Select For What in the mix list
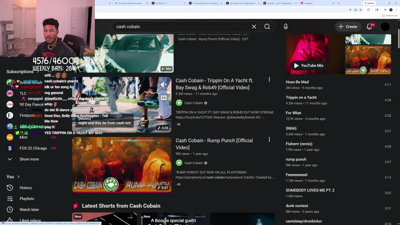Viewport: 400px width, 225px height. [338, 116]
